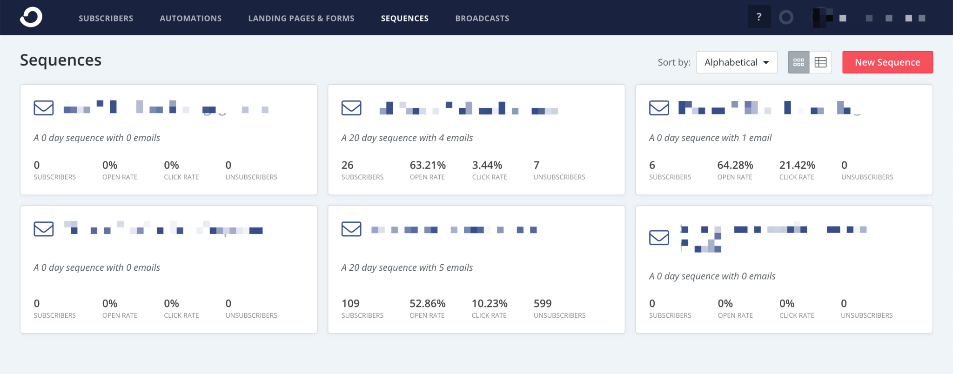953x374 pixels.
Task: Click 63.21% open rate value
Action: pos(428,165)
